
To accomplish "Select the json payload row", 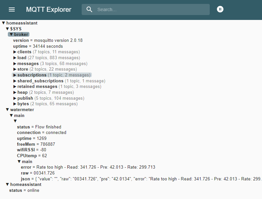I will coord(141,179).
